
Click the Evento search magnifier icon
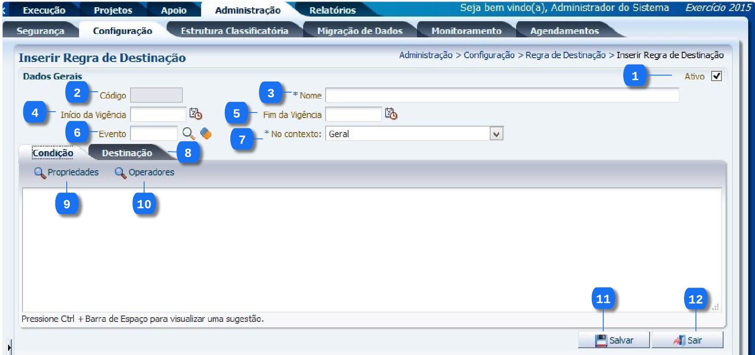(188, 133)
